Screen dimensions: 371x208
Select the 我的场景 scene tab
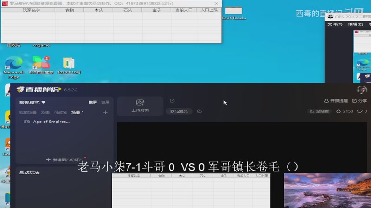(27, 112)
